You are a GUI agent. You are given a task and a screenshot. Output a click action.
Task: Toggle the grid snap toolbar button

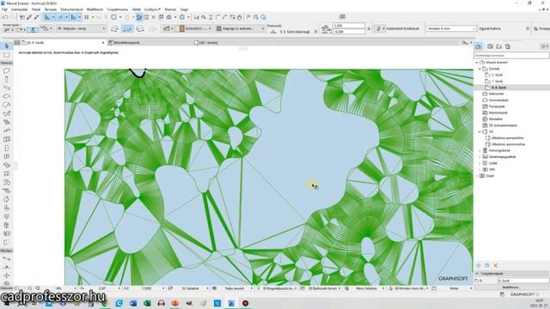86,17
